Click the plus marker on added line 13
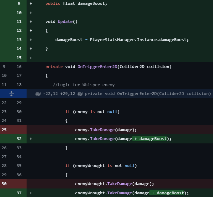The image size is (213, 197). point(31,40)
